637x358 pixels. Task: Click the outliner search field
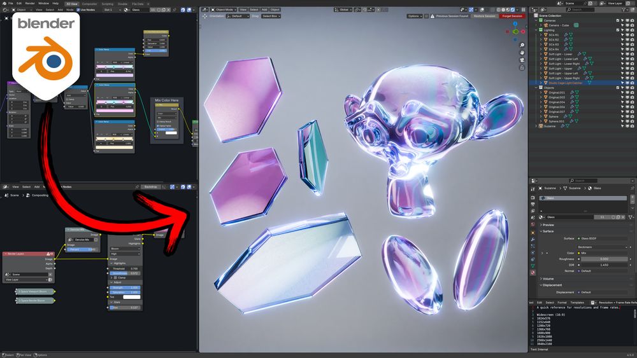(x=580, y=10)
